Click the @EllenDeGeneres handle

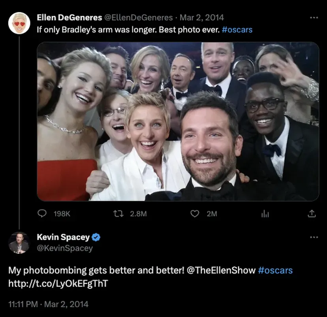(138, 17)
